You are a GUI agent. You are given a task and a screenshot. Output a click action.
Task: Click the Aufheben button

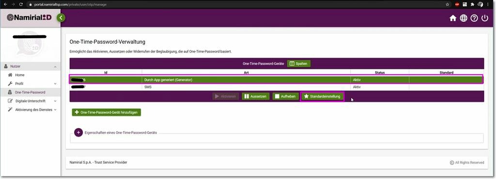[x=286, y=97]
